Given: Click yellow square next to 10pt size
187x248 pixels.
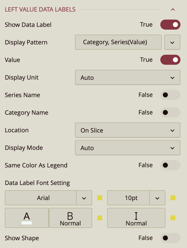Looking at the screenshot, I should click(x=173, y=198).
